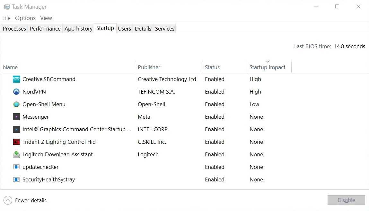The width and height of the screenshot is (369, 211).
Task: Collapse view with Fewer details arrow
Action: [x=8, y=200]
